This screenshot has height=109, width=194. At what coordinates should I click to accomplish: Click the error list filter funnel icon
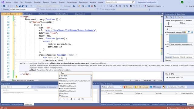164,87
